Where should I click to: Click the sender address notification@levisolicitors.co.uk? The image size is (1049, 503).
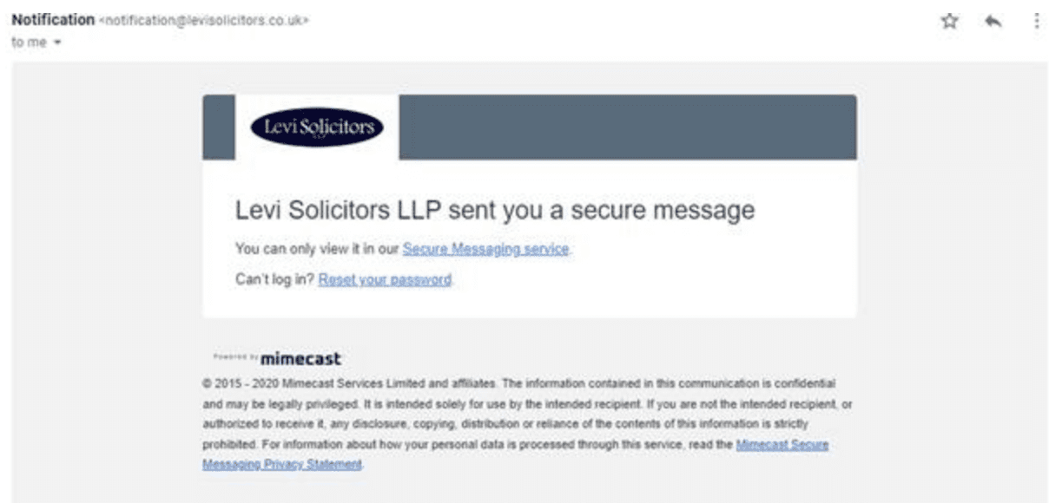point(206,20)
